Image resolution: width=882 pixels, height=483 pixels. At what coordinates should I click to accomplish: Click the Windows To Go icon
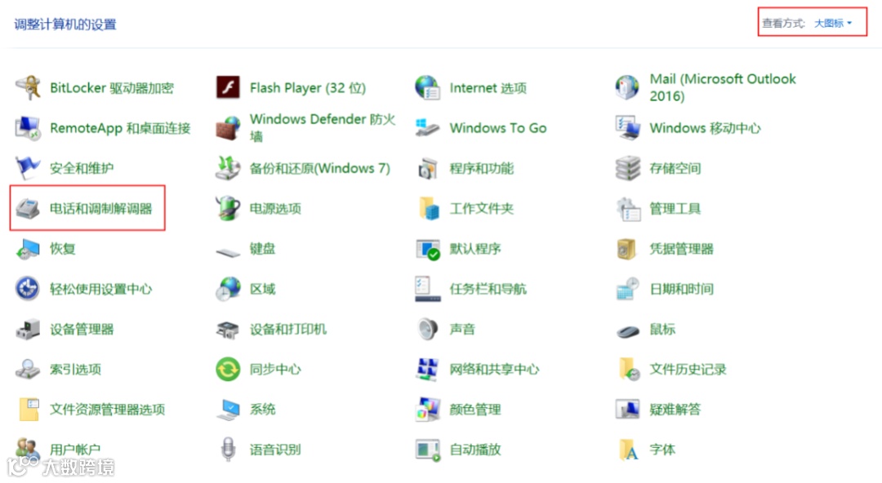(427, 128)
